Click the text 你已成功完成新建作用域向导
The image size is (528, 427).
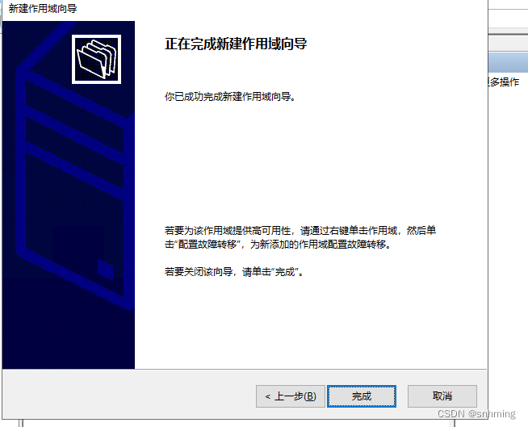[230, 97]
